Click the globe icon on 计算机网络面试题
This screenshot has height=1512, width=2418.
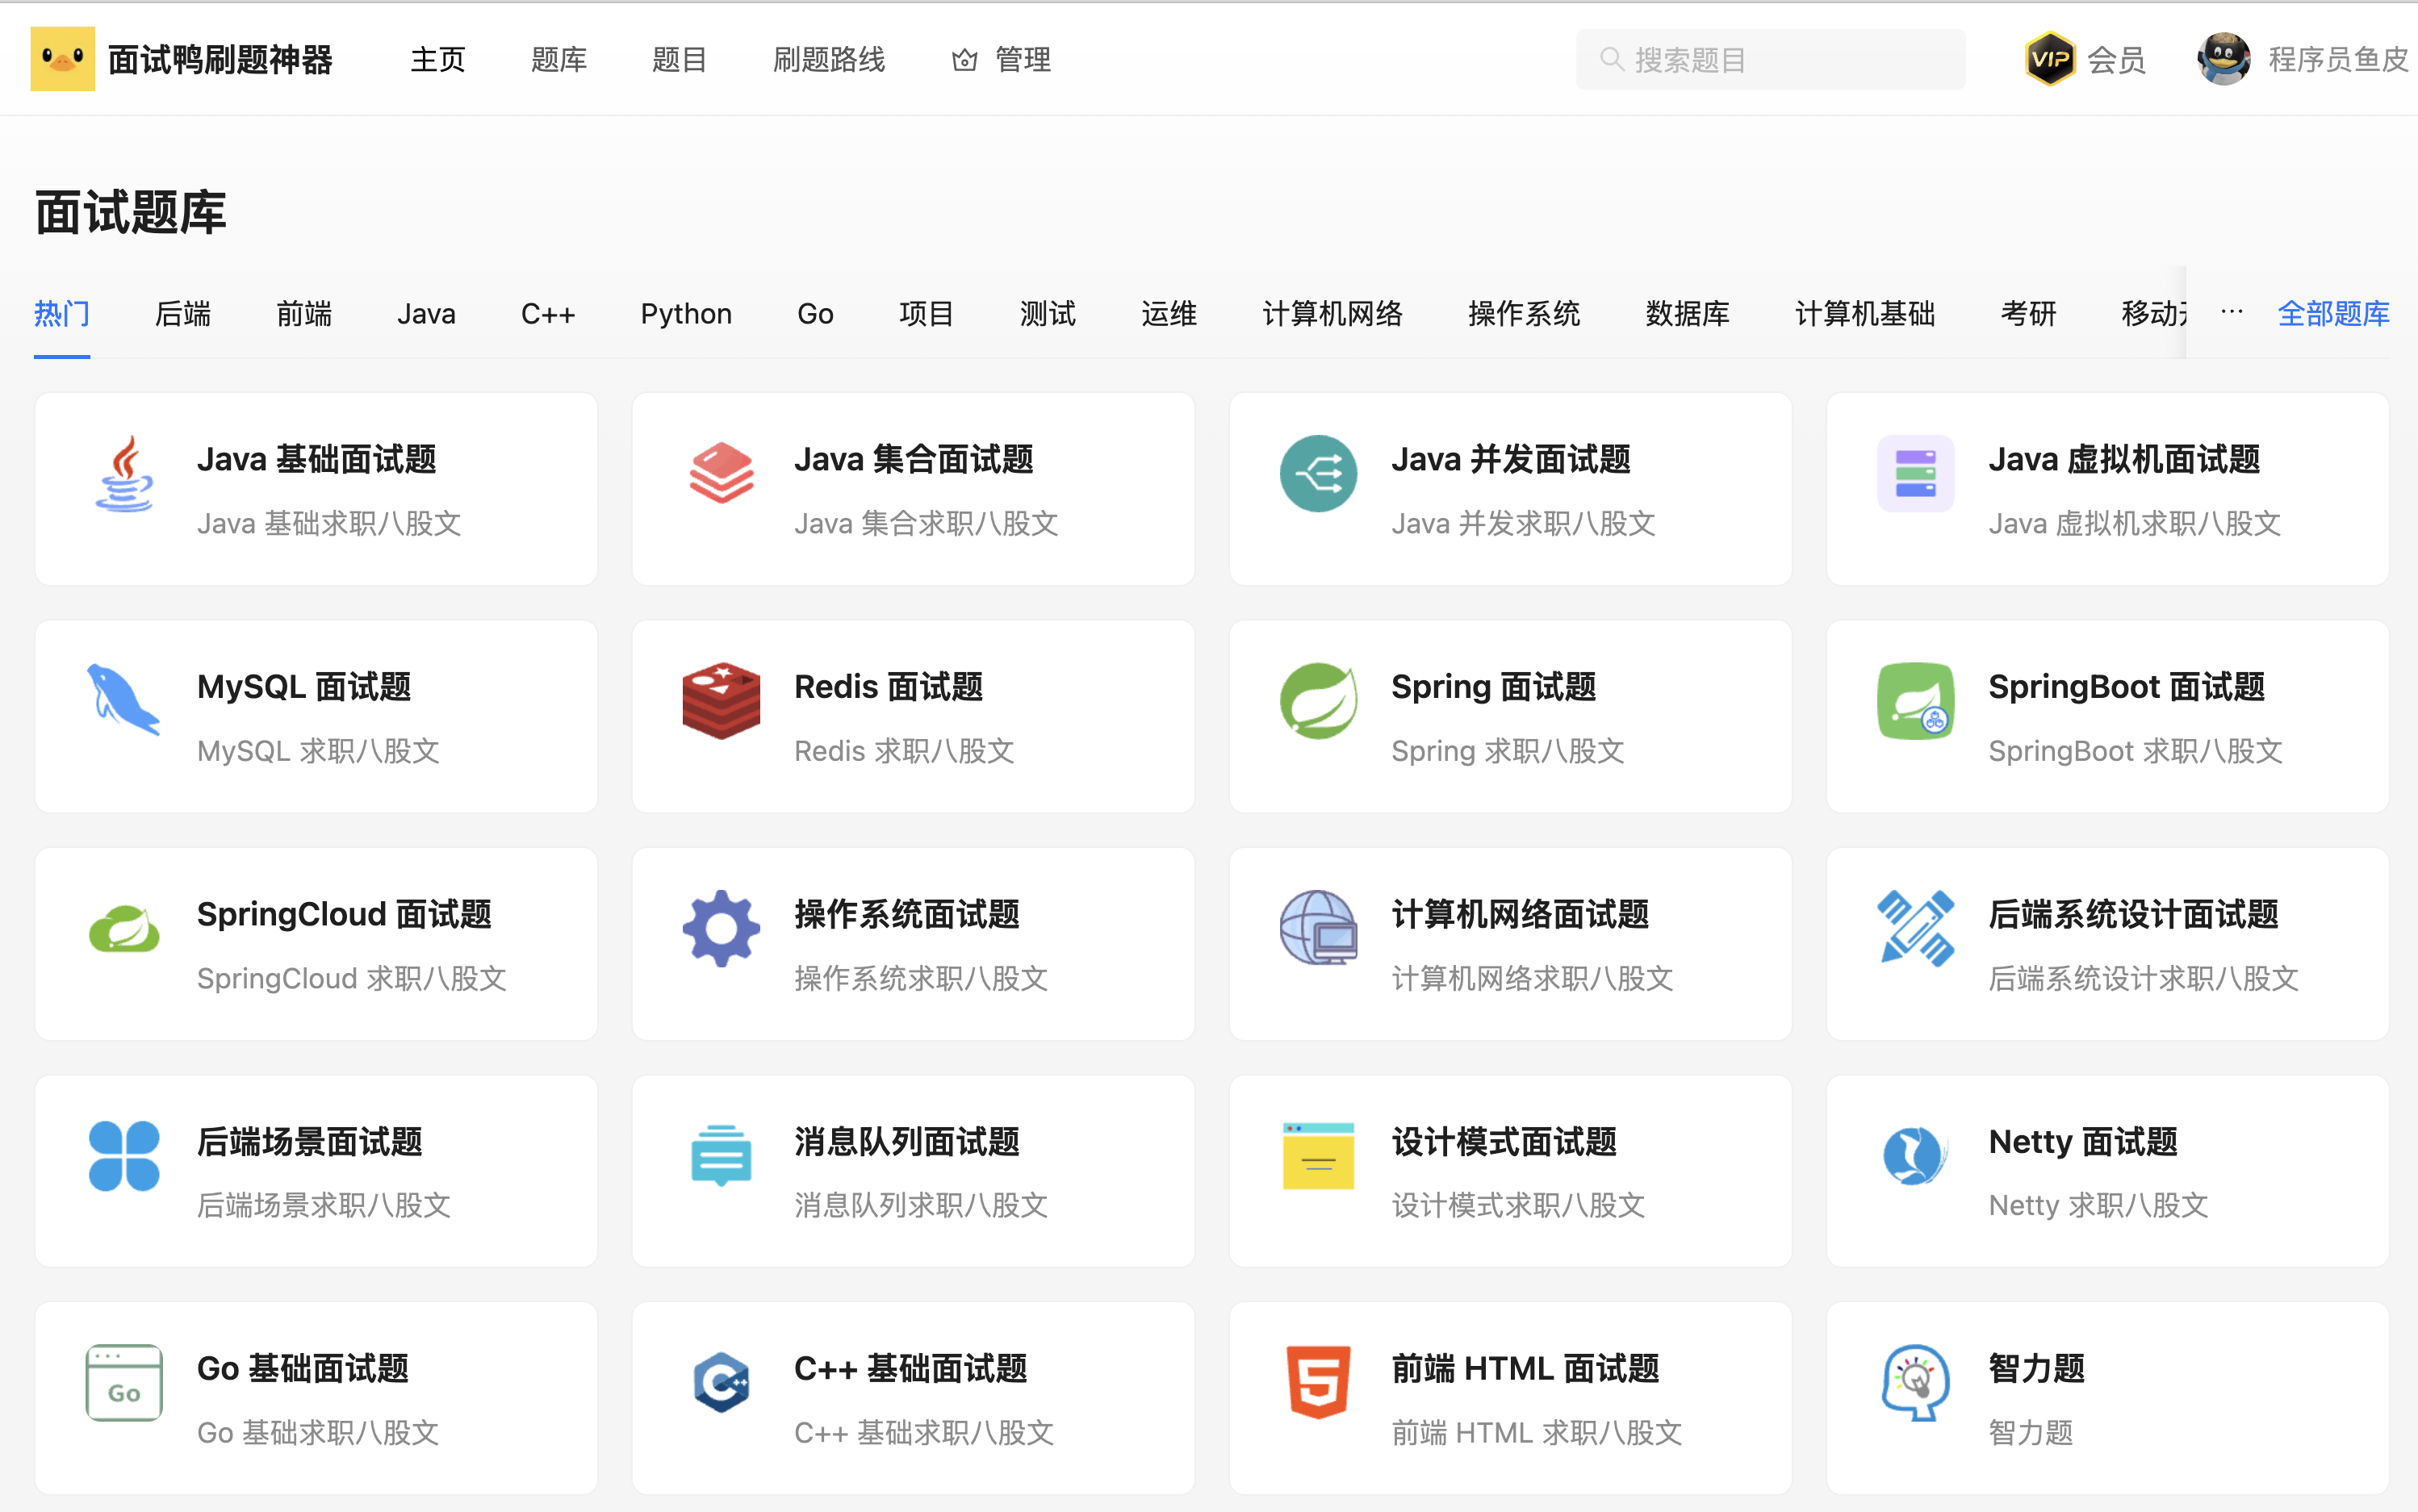click(1319, 928)
